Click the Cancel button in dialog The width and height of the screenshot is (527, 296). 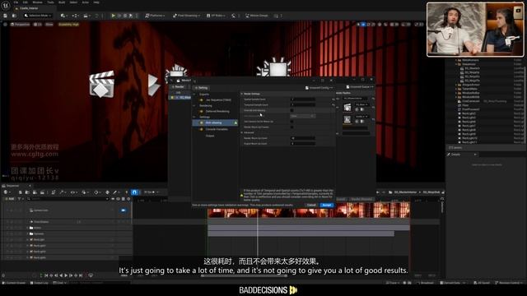tap(311, 205)
